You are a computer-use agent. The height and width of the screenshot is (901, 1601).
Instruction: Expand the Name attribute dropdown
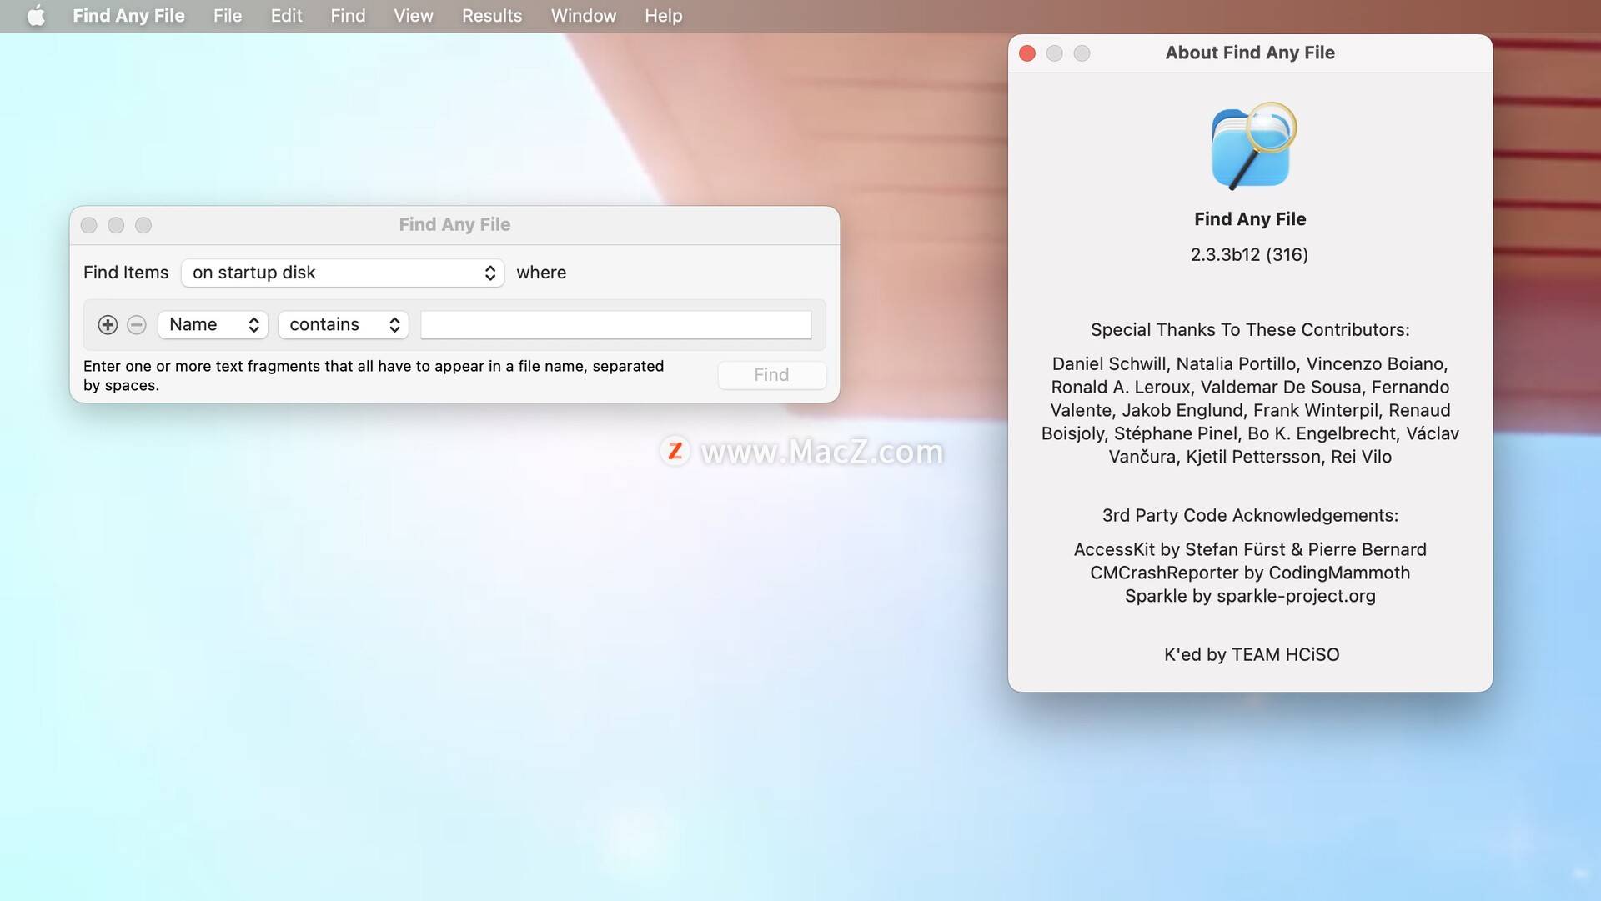[209, 324]
